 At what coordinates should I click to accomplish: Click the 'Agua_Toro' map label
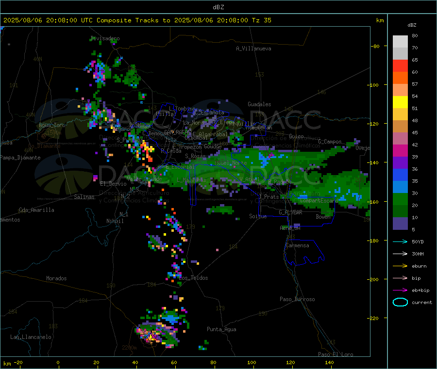pyautogui.click(x=52, y=125)
